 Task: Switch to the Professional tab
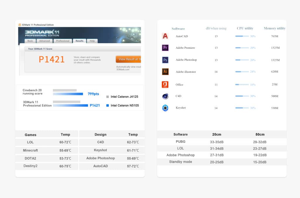[x=63, y=41]
